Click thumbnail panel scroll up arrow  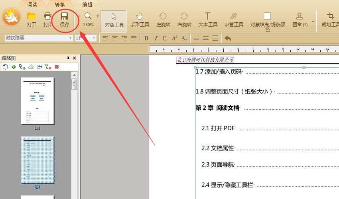(74, 75)
